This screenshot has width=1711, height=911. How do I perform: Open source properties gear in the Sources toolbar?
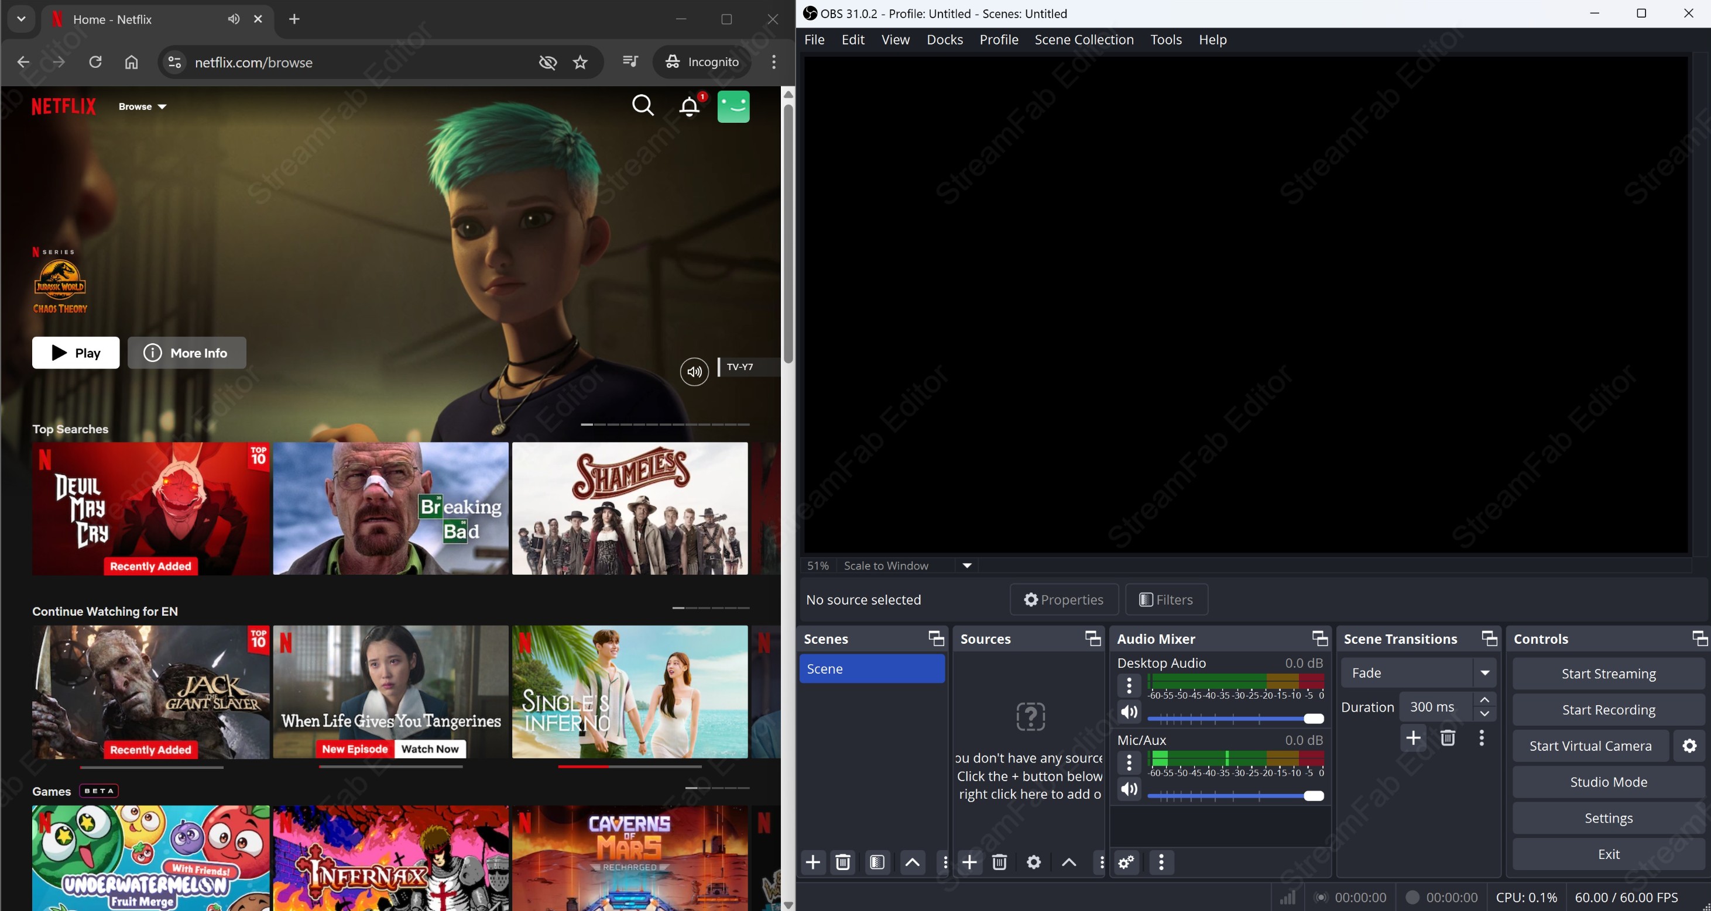pos(1034,862)
